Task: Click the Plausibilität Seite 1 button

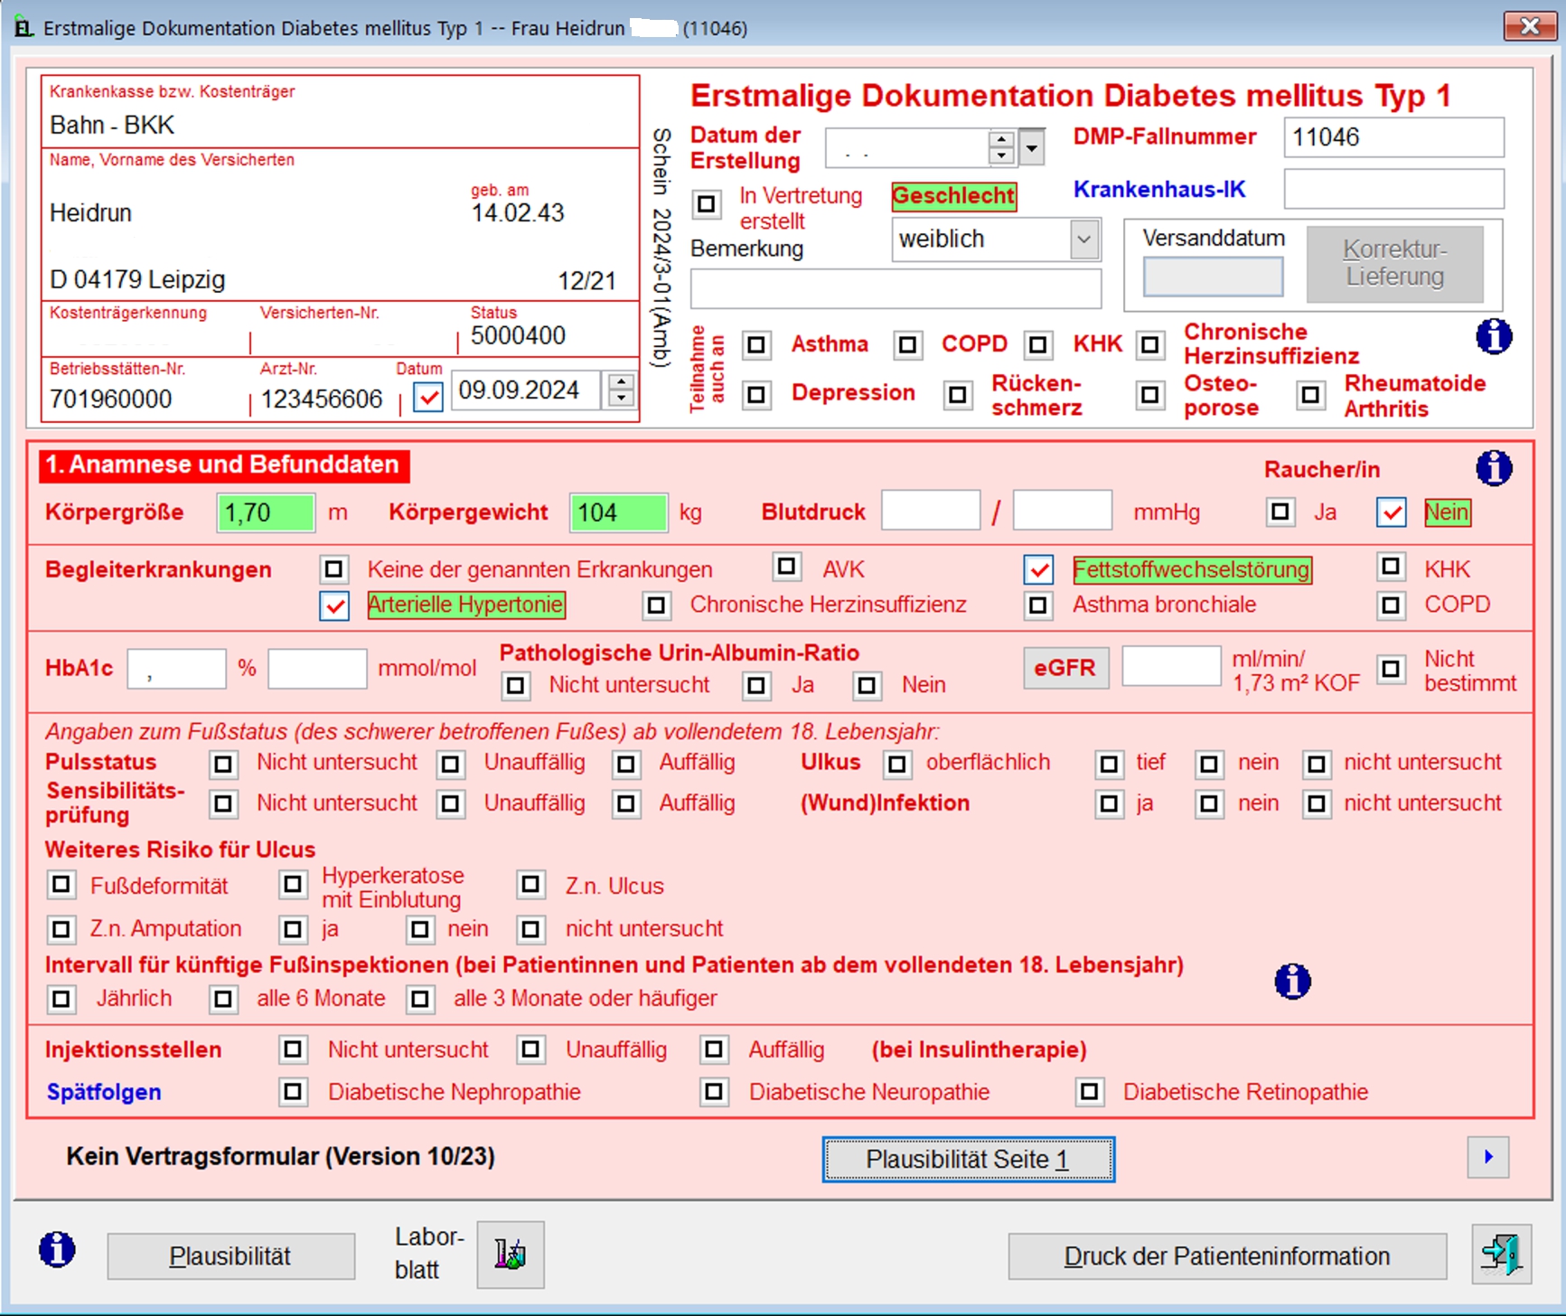Action: click(x=968, y=1160)
